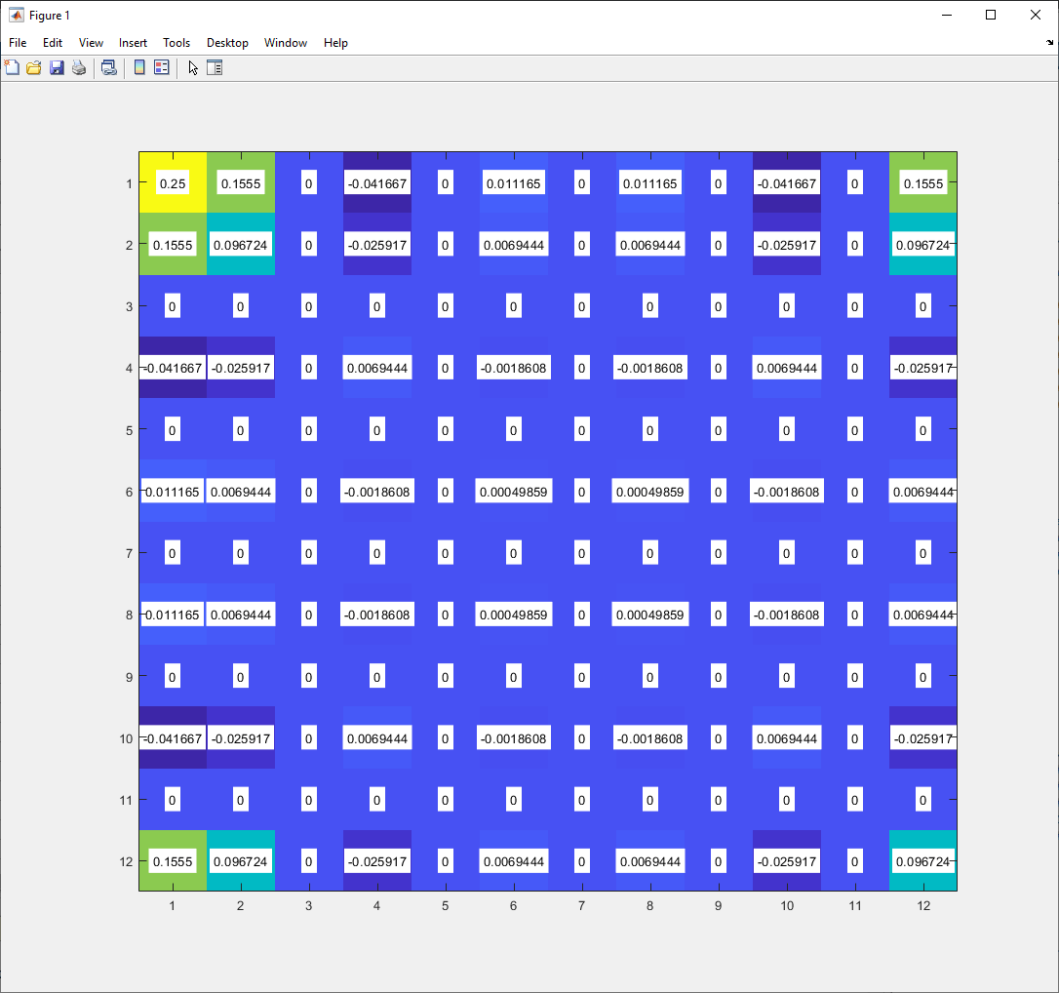Click the MATLAB icon in the title bar
Screen dimensions: 1059x993
click(17, 15)
